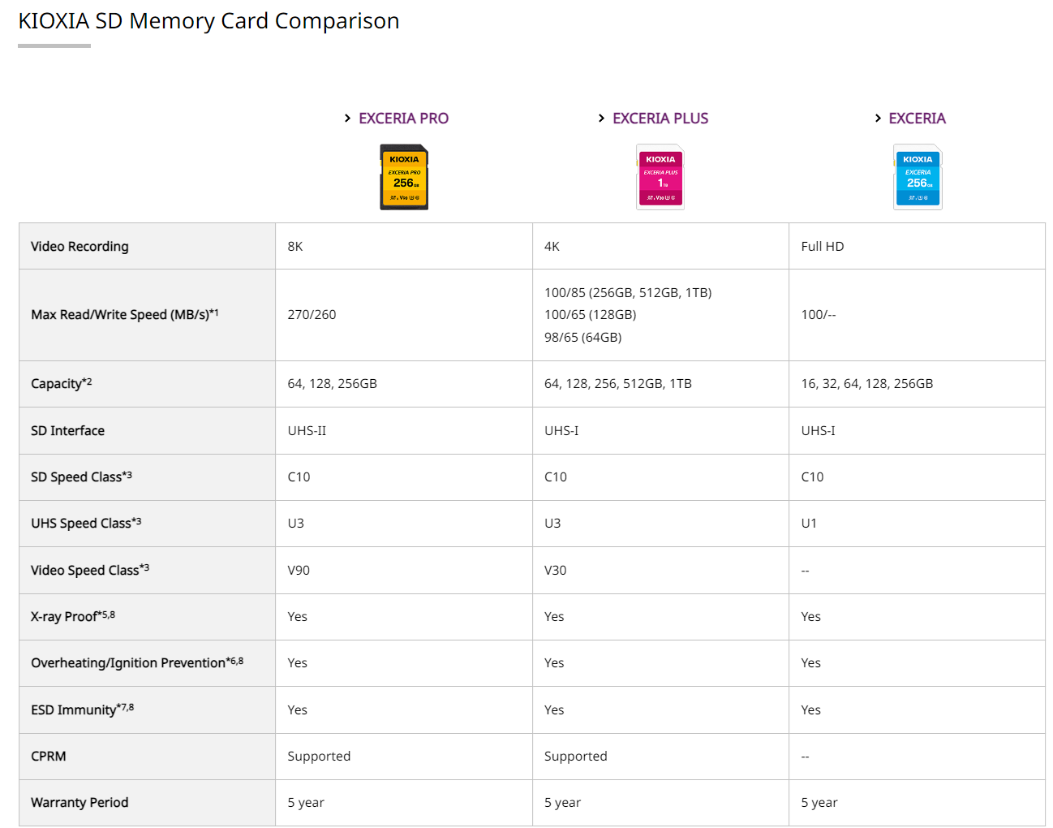The height and width of the screenshot is (828, 1053).
Task: Select the Full HD video recording cell
Action: pos(822,246)
